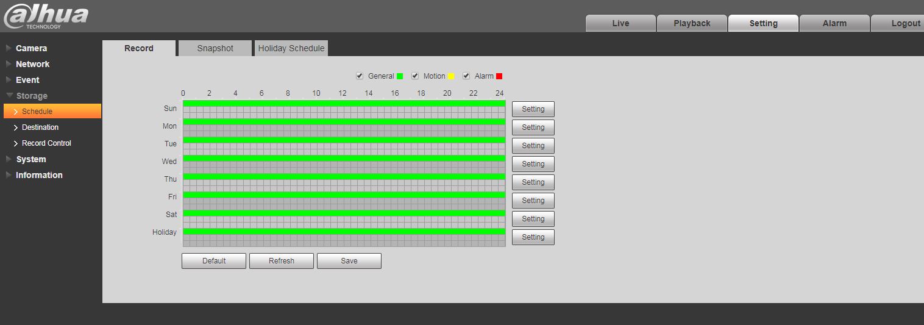This screenshot has height=325, width=924.
Task: Open Setting for the Sun row
Action: click(533, 109)
